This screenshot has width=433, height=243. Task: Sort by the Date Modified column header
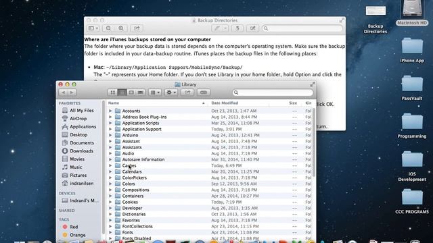239,103
